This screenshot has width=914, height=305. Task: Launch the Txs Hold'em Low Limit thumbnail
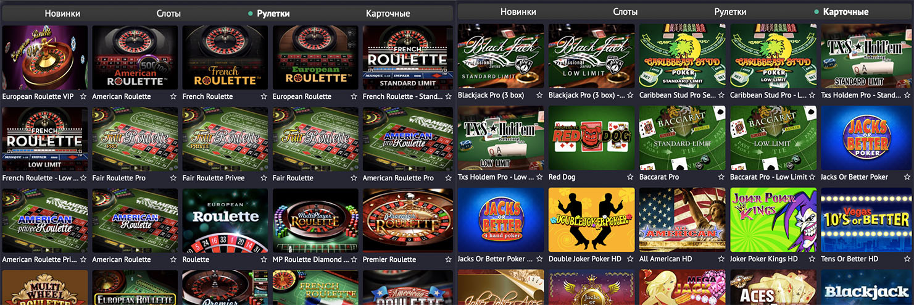click(501, 138)
